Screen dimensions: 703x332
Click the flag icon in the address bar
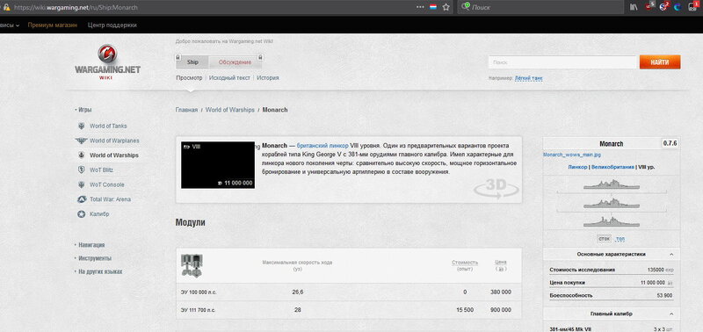point(432,7)
